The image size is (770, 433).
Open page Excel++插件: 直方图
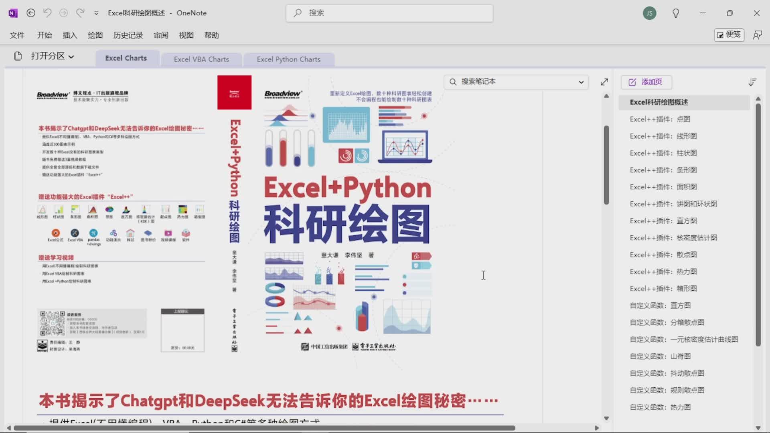(x=684, y=221)
